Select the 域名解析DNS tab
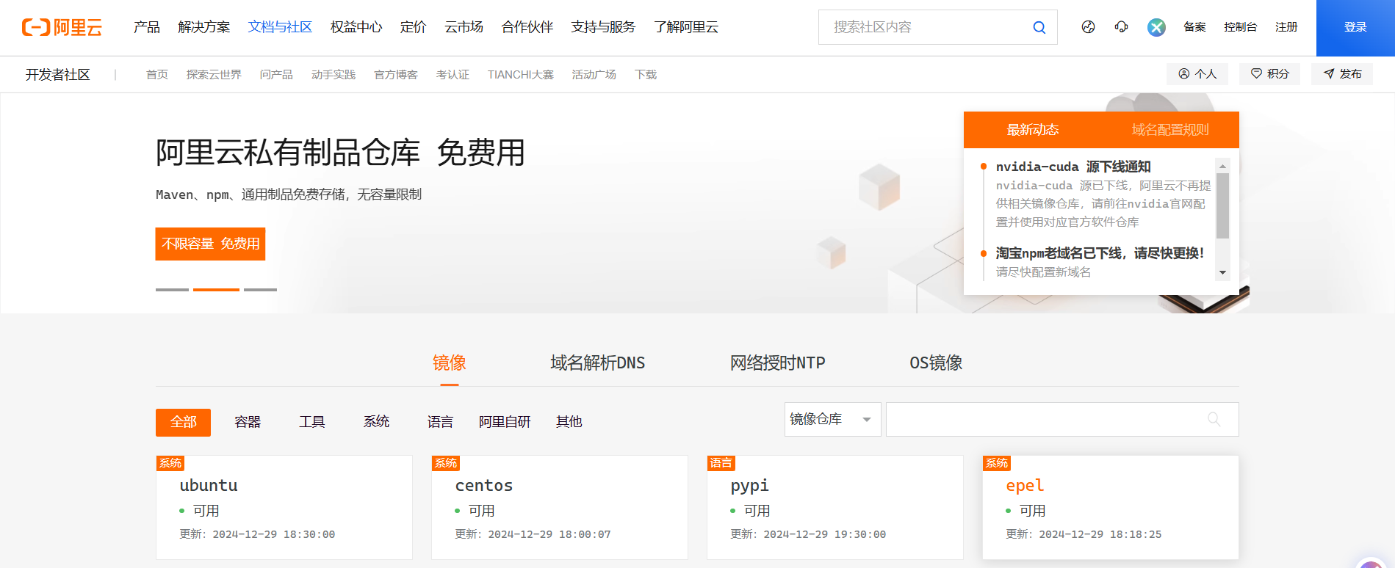Viewport: 1395px width, 568px height. click(598, 363)
